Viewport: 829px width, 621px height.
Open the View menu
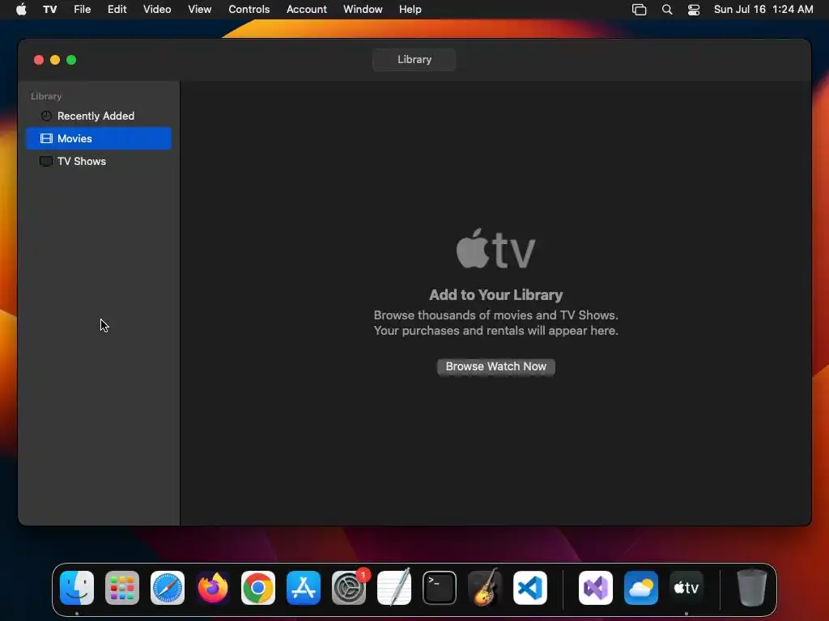199,10
